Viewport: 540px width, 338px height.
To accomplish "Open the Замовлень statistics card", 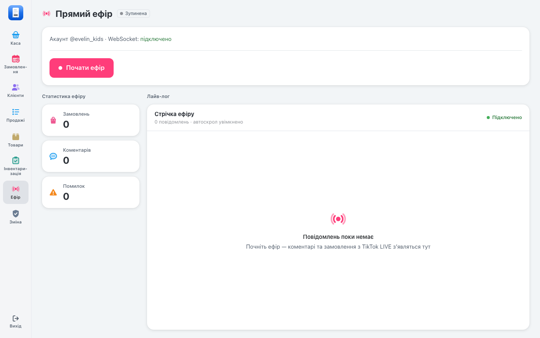I will pyautogui.click(x=91, y=120).
